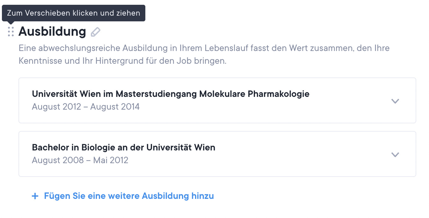Click the "August 2014" end date text

click(x=115, y=106)
